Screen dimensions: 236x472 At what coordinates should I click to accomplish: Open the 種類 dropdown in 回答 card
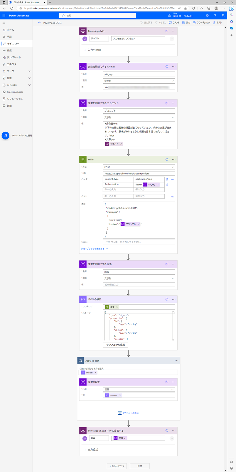[139, 278]
